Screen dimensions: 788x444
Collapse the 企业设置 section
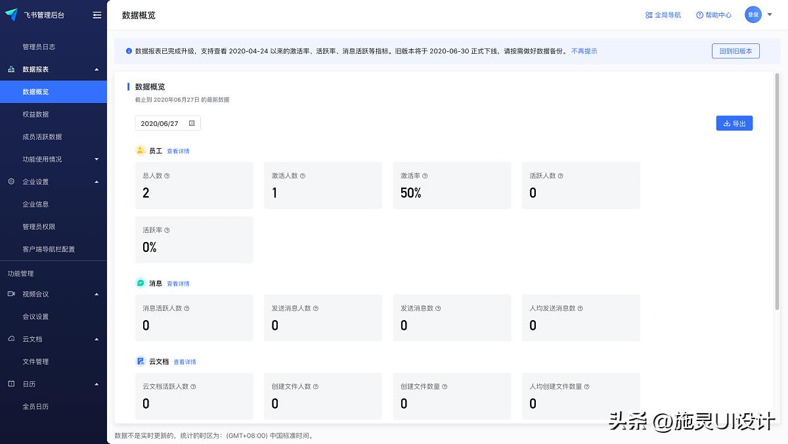(x=96, y=182)
